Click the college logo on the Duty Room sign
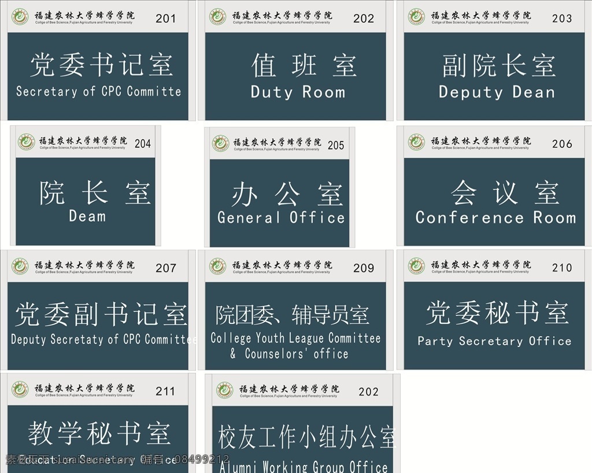The height and width of the screenshot is (473, 592). click(x=217, y=17)
